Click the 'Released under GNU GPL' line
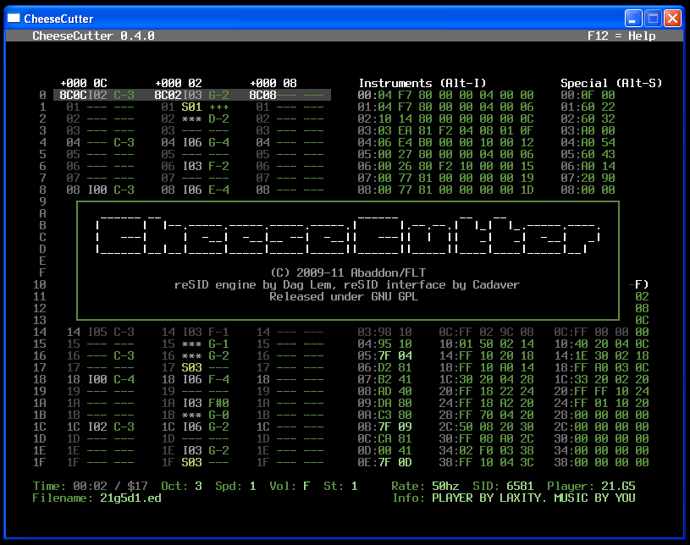 (344, 296)
